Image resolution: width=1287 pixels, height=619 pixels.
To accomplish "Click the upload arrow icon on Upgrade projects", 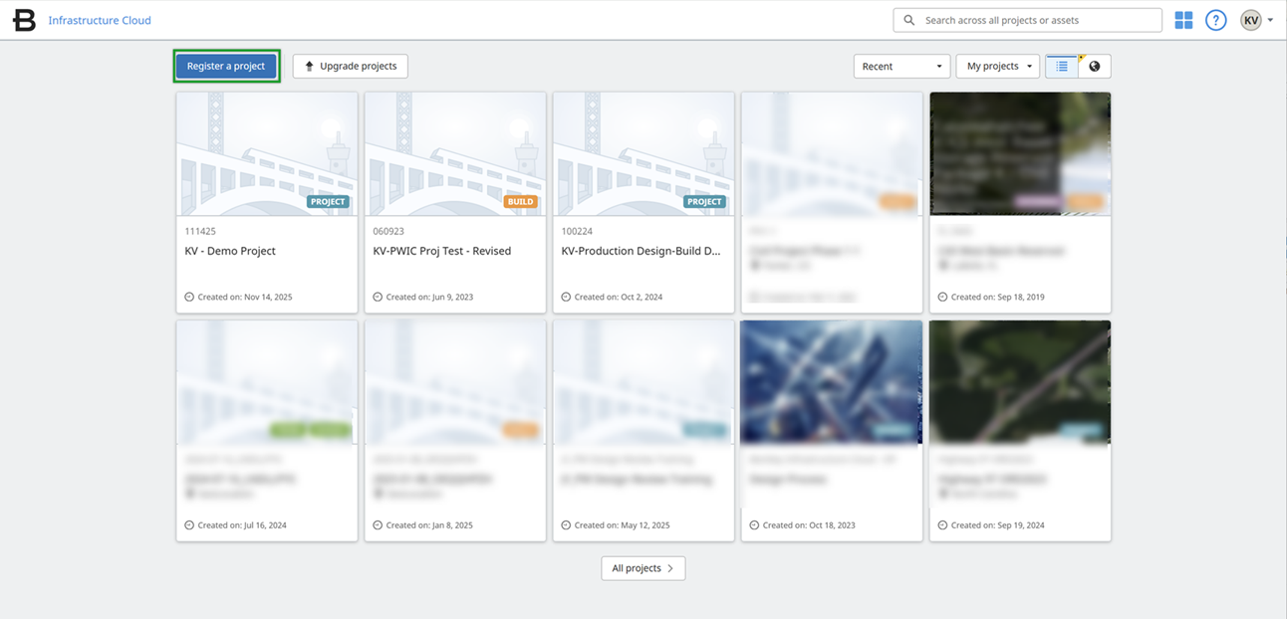I will 309,66.
